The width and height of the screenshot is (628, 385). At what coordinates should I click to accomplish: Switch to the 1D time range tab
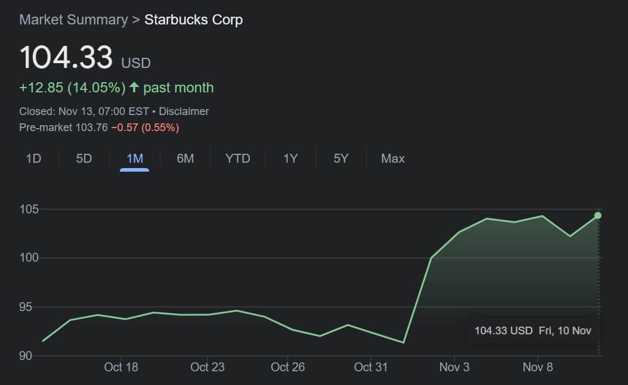pyautogui.click(x=33, y=159)
